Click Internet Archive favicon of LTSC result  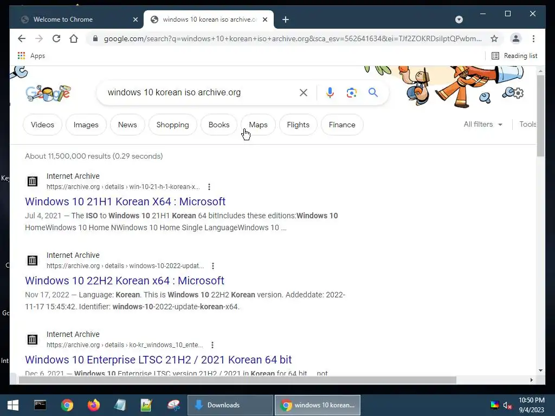(33, 340)
